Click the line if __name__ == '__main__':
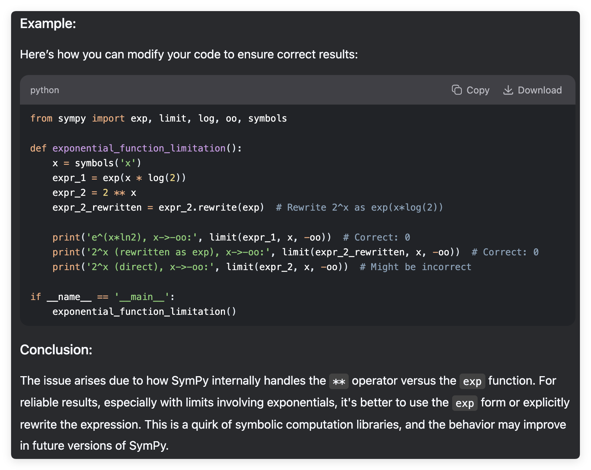Viewport: 591px width, 470px height. (102, 297)
